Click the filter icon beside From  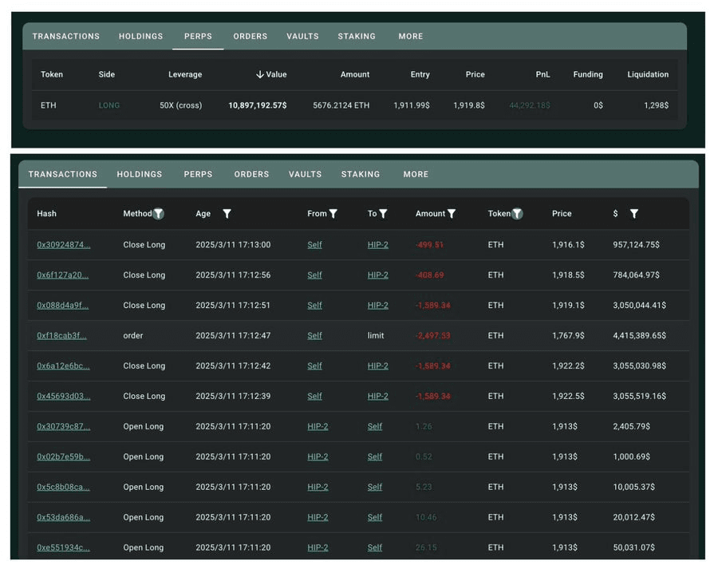333,214
